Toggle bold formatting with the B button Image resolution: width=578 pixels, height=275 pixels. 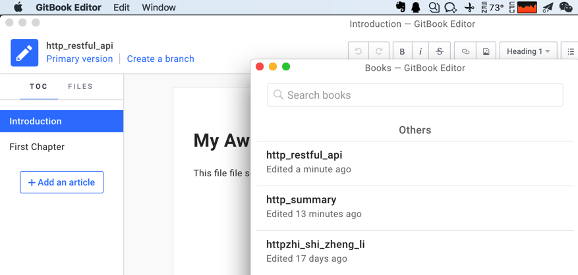pos(402,51)
